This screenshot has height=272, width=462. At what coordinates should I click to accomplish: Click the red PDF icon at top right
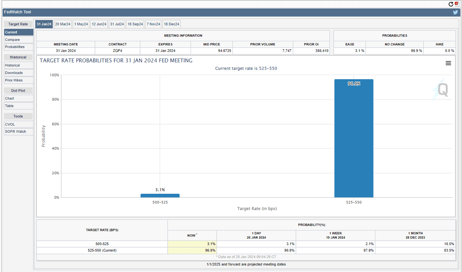point(457,4)
